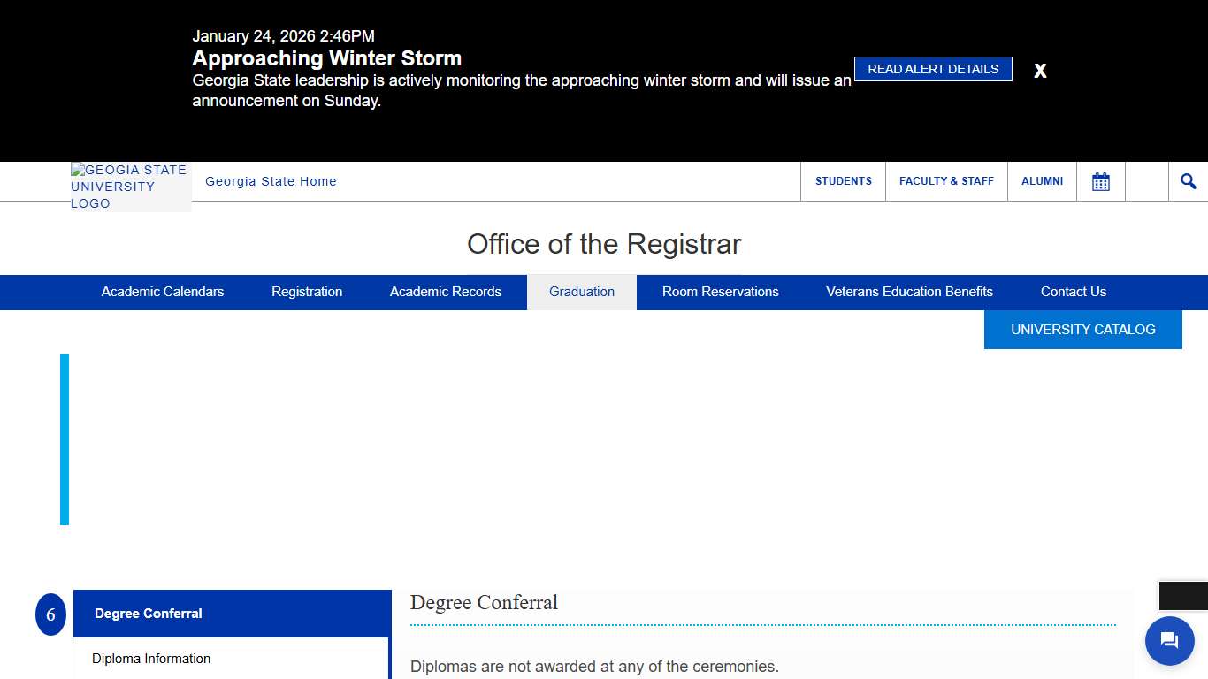Open the STUDENTS menu
Screen dimensions: 1208x679
[x=843, y=180]
